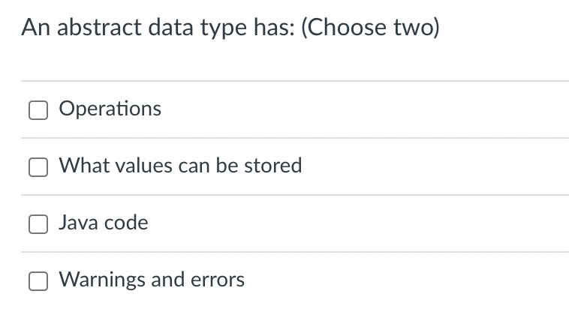The width and height of the screenshot is (569, 333).
Task: Click the 'Warnings and errors' answer label
Action: (x=152, y=280)
